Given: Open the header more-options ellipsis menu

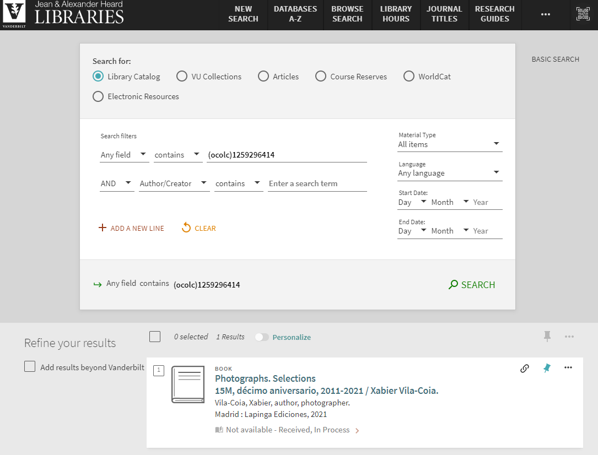Looking at the screenshot, I should [x=546, y=14].
